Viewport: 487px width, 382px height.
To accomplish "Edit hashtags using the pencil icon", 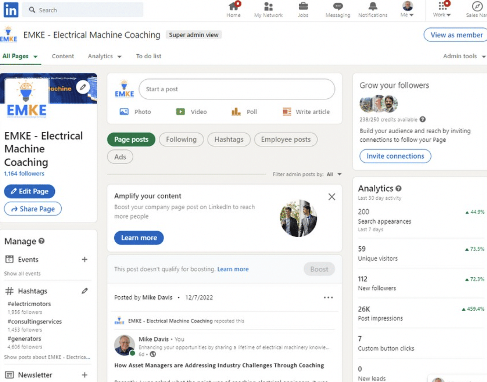I will tap(85, 291).
